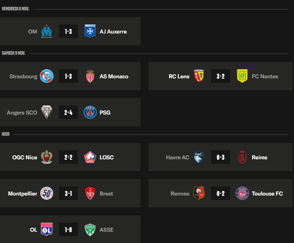This screenshot has height=243, width=294.
Task: Open the RC Lens 3-2 Nantes score
Action: click(221, 76)
